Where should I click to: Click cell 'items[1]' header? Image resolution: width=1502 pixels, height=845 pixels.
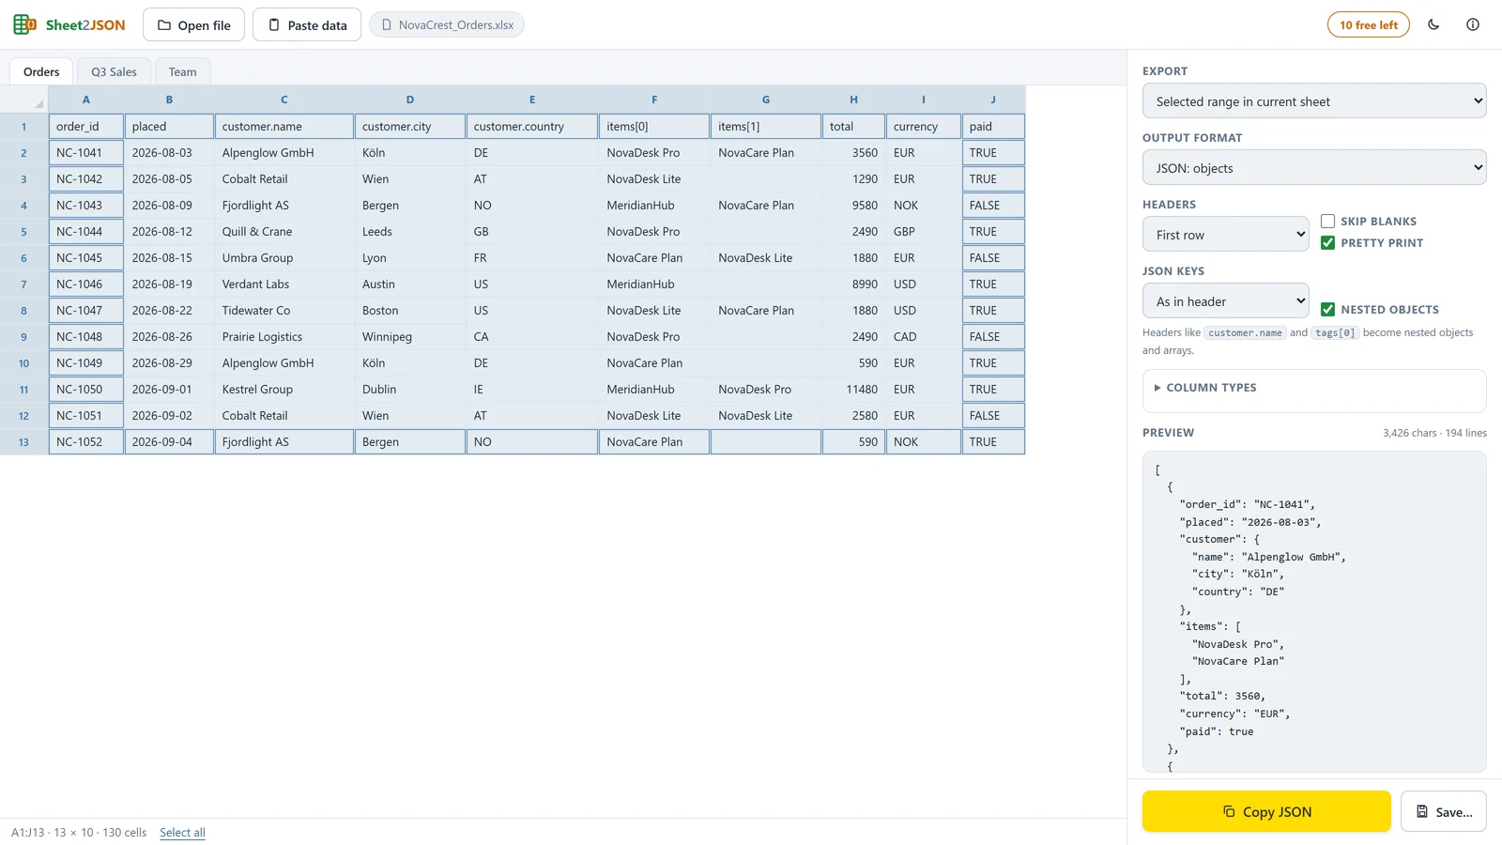(766, 126)
